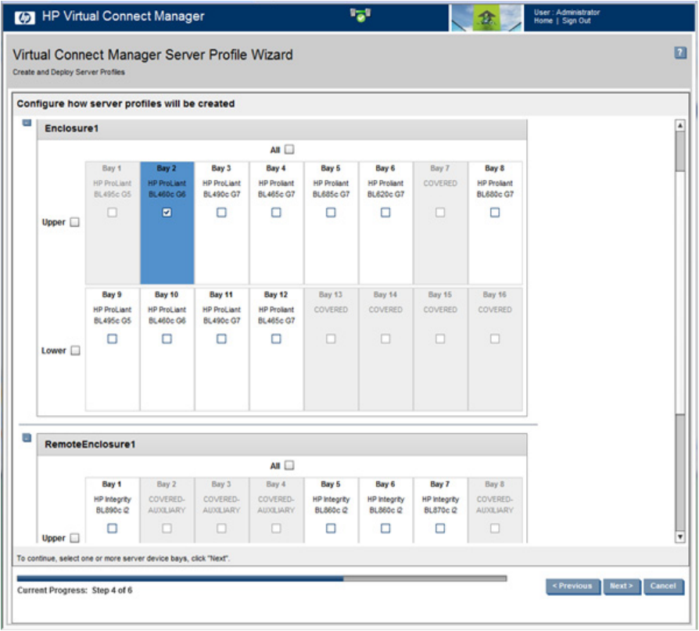Click the Sign Out link
The height and width of the screenshot is (631, 699).
[x=576, y=20]
